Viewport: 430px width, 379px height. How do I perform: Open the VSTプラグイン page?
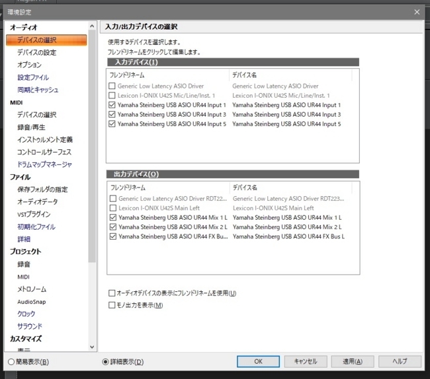point(34,215)
